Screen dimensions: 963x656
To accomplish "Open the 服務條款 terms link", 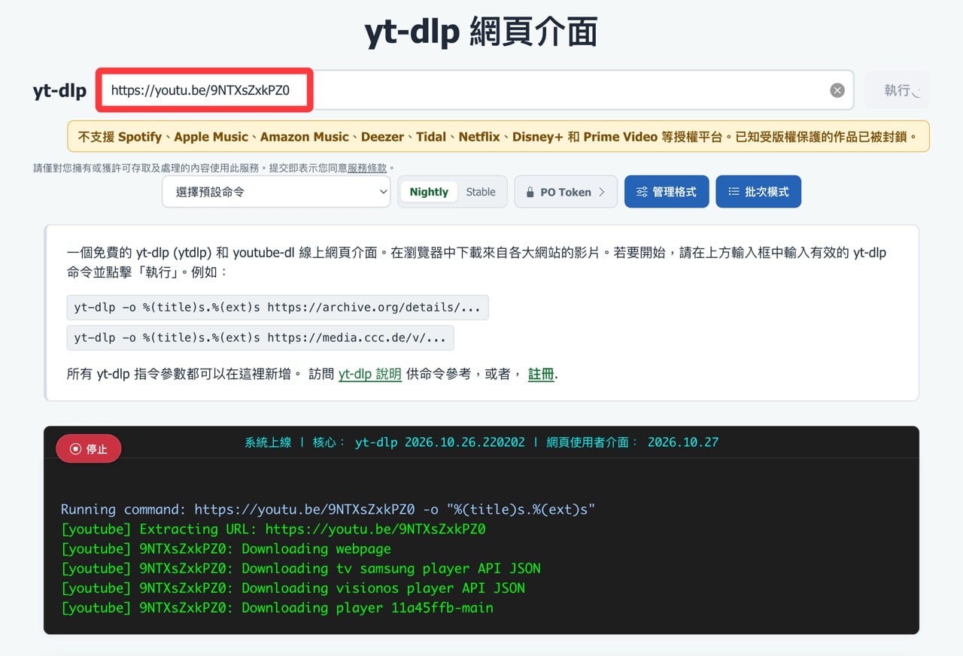I will pyautogui.click(x=367, y=168).
